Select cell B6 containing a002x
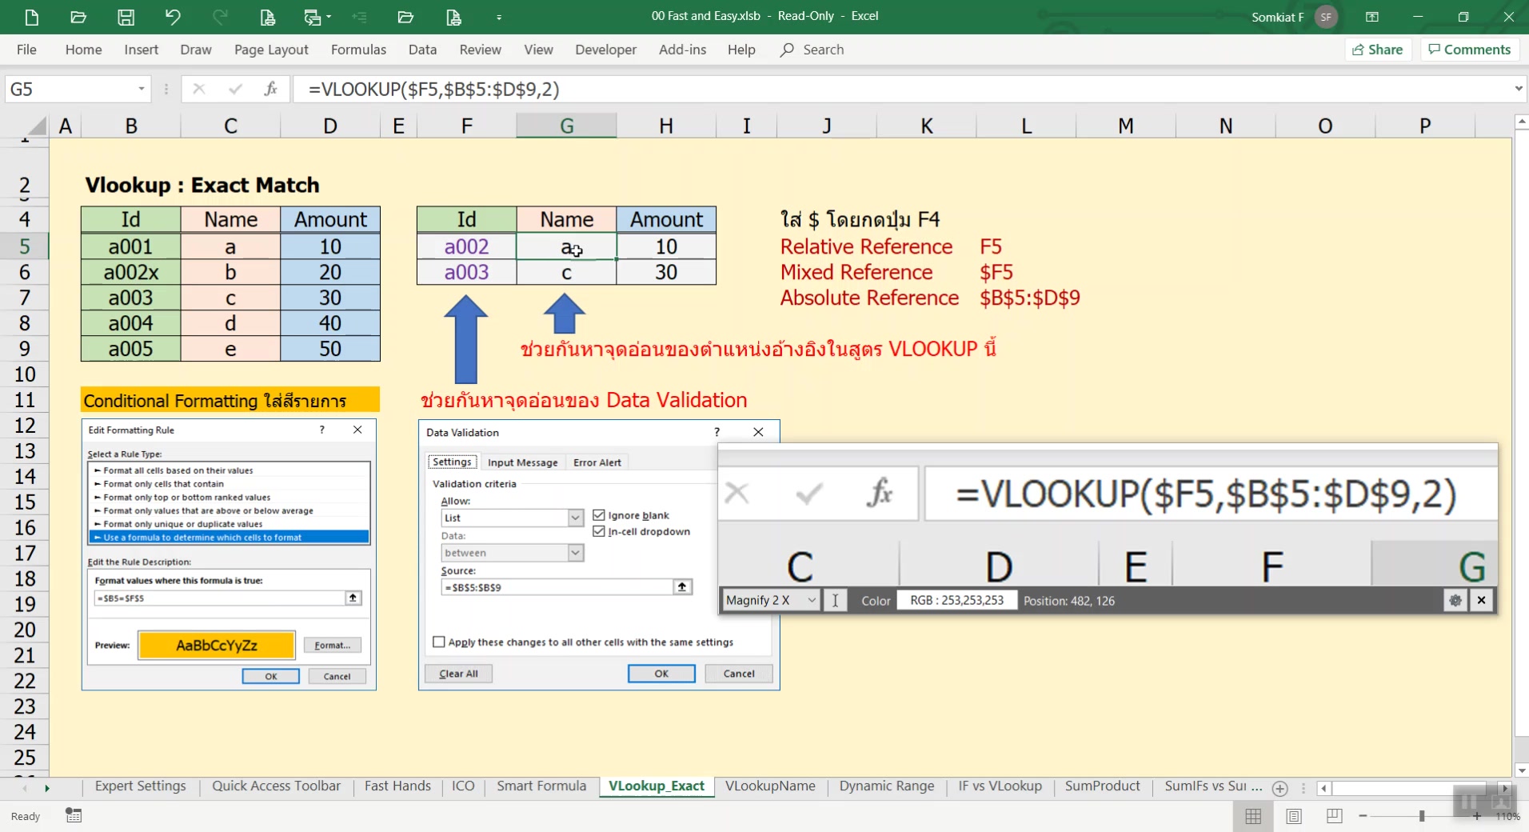 pyautogui.click(x=131, y=272)
